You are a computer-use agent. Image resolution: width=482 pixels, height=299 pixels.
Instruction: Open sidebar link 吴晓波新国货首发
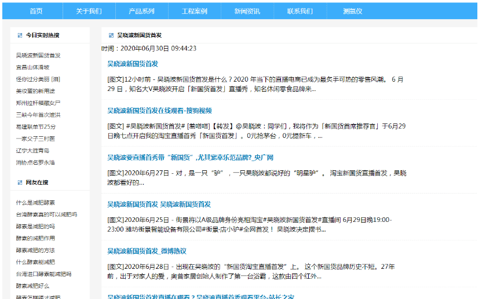click(38, 56)
